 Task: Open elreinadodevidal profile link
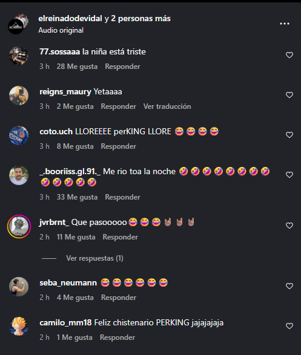pyautogui.click(x=70, y=19)
